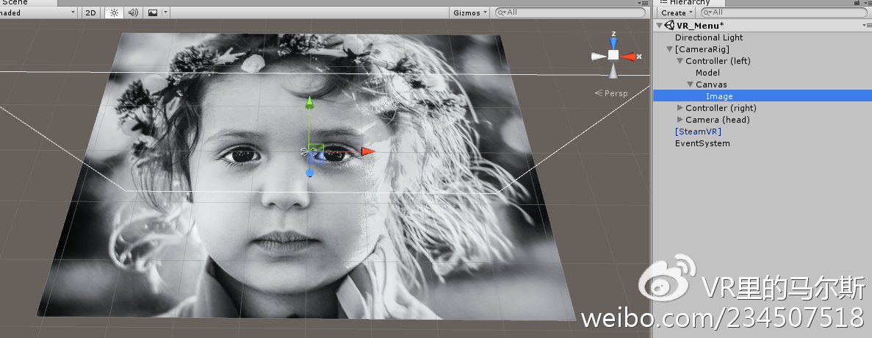Select [CameraRig] in the Hierarchy
872x338 pixels.
click(x=702, y=49)
